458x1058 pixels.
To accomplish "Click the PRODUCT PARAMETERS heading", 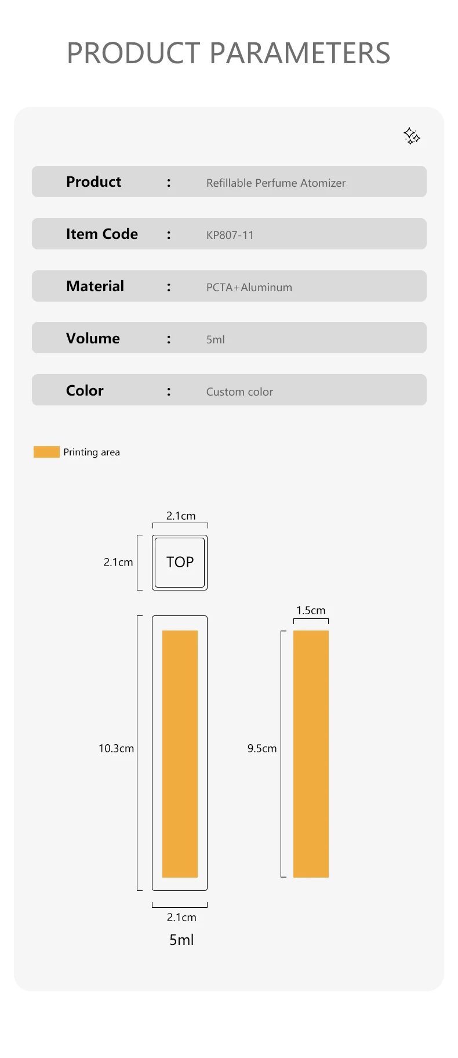I will (x=228, y=53).
